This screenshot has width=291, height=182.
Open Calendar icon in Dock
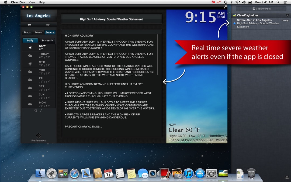click(x=109, y=173)
